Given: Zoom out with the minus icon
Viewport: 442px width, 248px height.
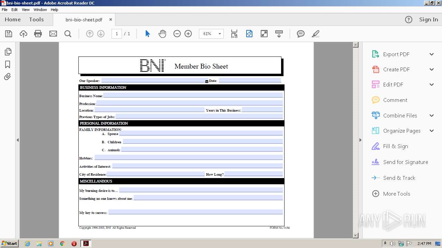Looking at the screenshot, I should point(177,34).
